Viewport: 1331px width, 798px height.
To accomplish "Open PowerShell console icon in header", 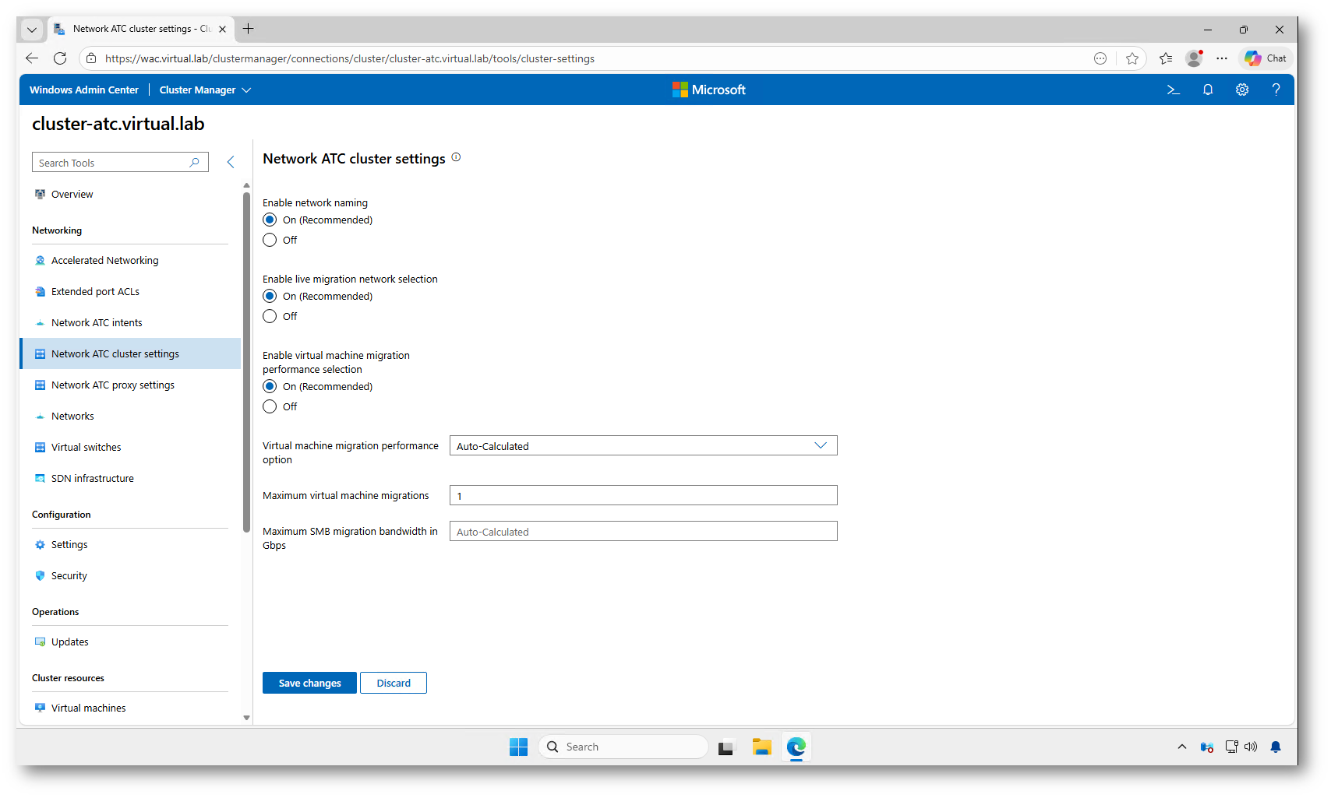I will click(x=1173, y=90).
